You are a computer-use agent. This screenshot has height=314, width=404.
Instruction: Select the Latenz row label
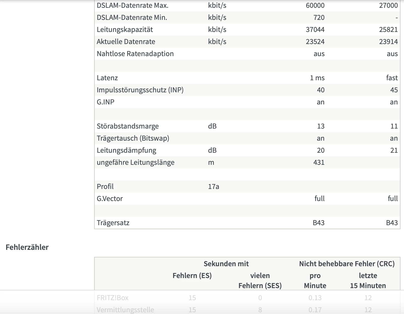pos(107,78)
